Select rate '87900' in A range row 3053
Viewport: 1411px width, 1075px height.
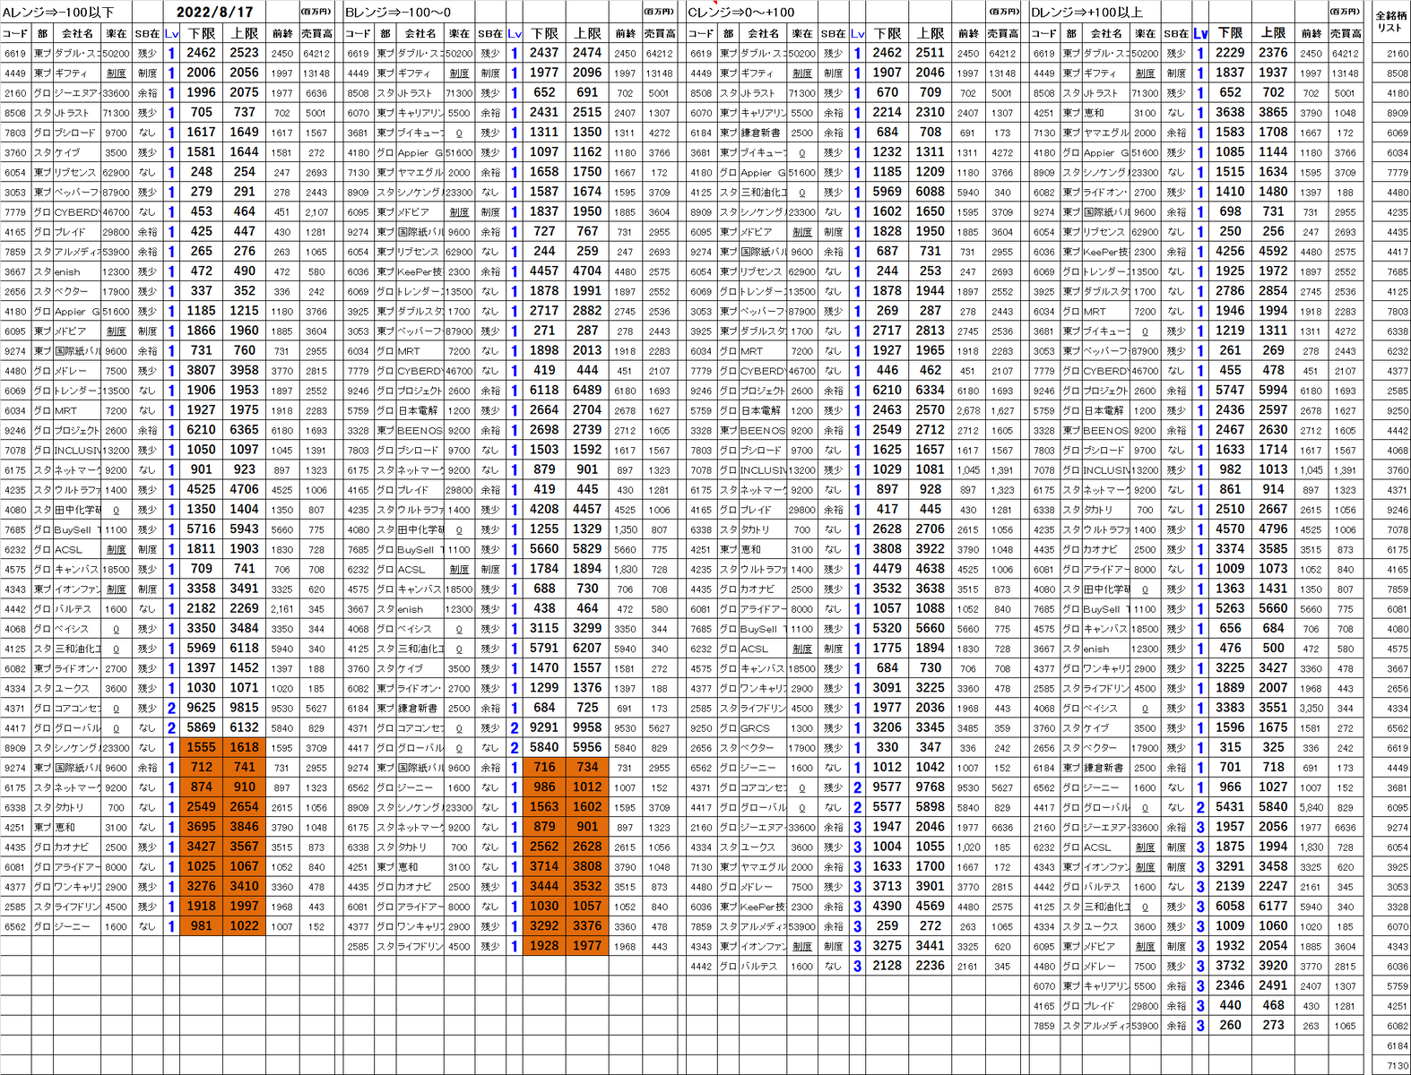(116, 192)
